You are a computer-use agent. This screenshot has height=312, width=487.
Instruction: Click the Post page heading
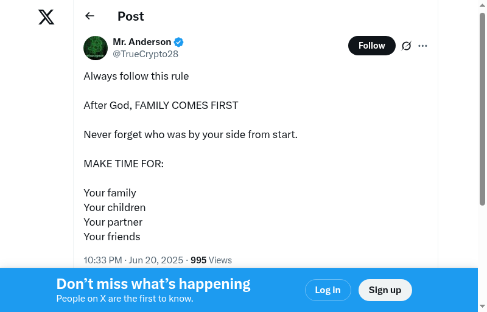[x=131, y=16]
